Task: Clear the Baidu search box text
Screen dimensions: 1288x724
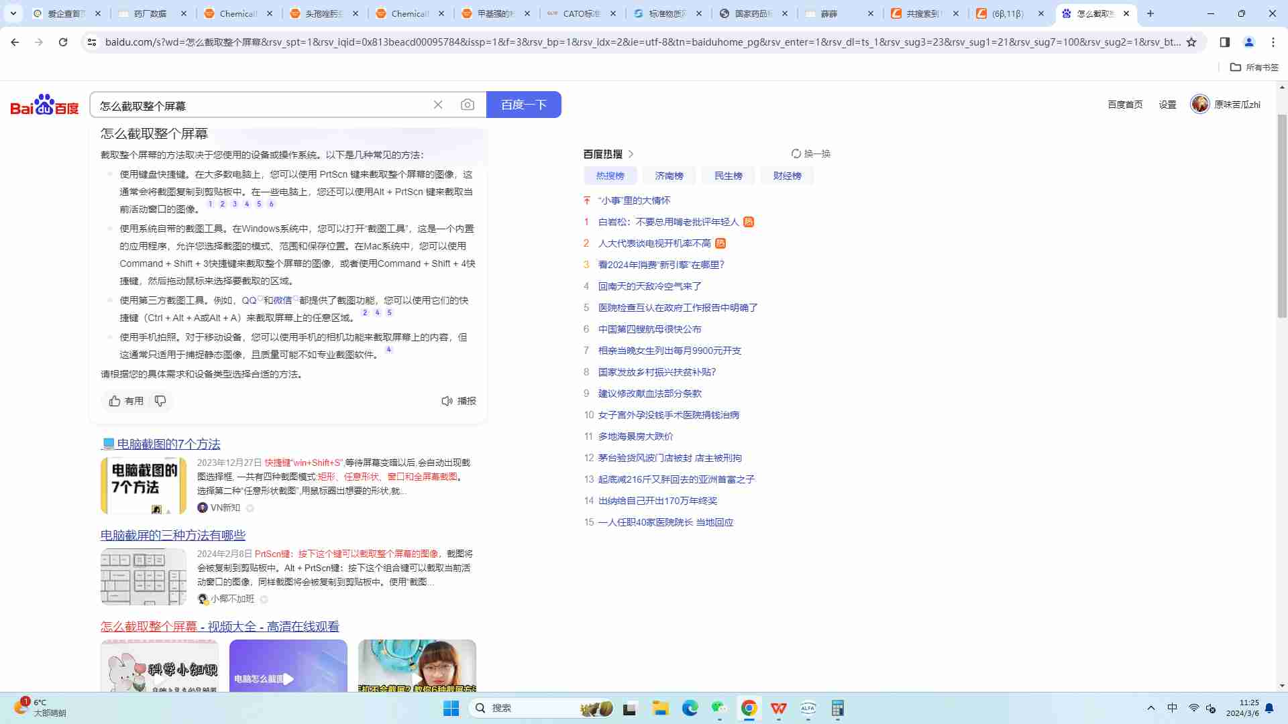Action: (x=438, y=105)
